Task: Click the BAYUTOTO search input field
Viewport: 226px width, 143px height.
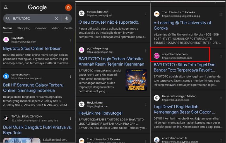Action: click(x=32, y=18)
